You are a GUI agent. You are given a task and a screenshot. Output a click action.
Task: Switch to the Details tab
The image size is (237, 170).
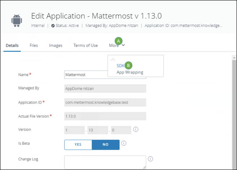12,46
